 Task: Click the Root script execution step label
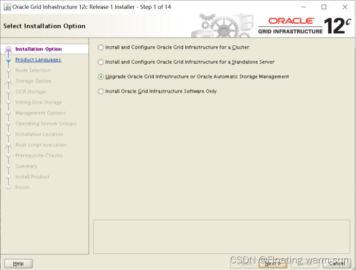click(x=41, y=145)
